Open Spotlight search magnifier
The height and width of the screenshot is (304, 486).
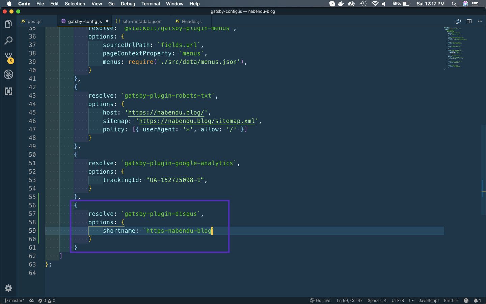click(454, 4)
